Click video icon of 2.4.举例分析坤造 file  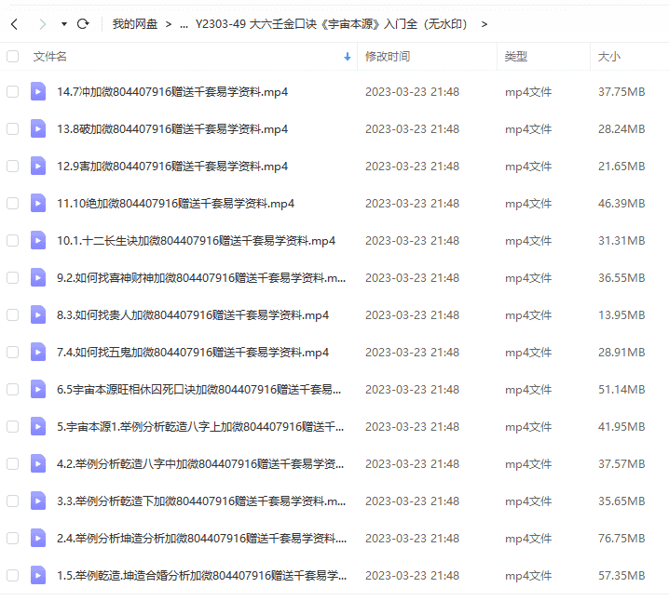click(x=37, y=538)
